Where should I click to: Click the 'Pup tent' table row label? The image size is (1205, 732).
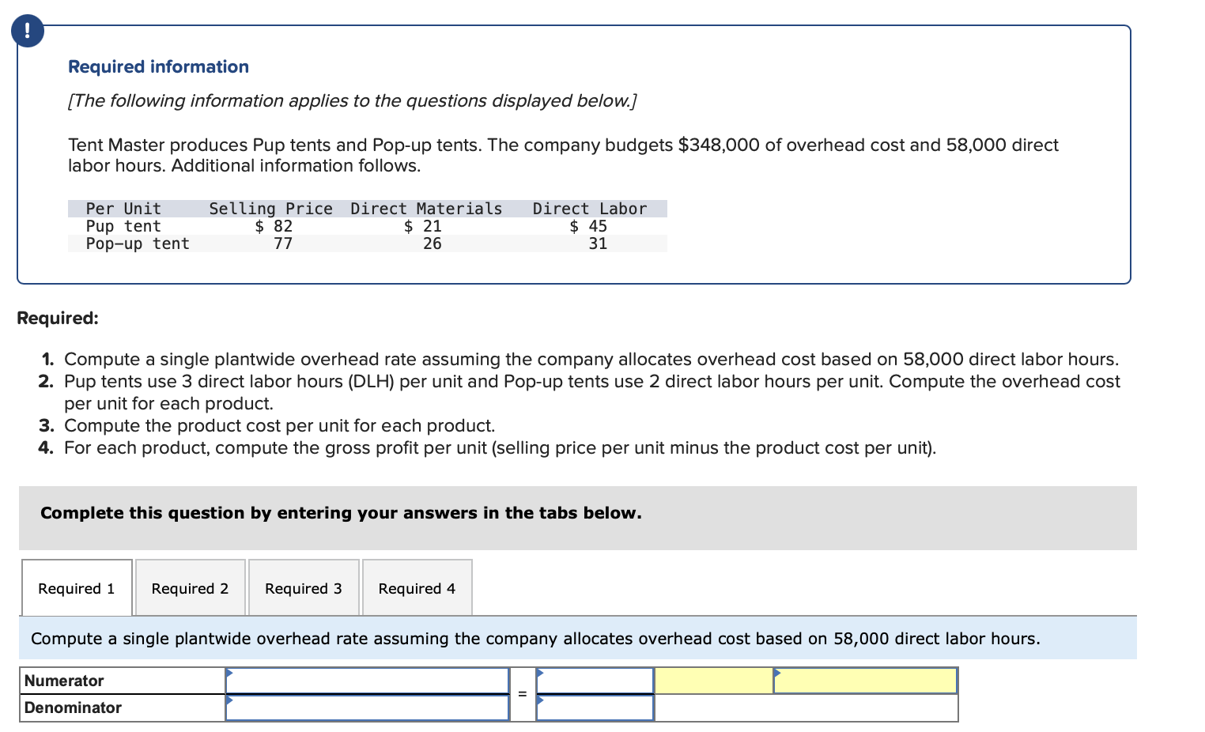123,226
